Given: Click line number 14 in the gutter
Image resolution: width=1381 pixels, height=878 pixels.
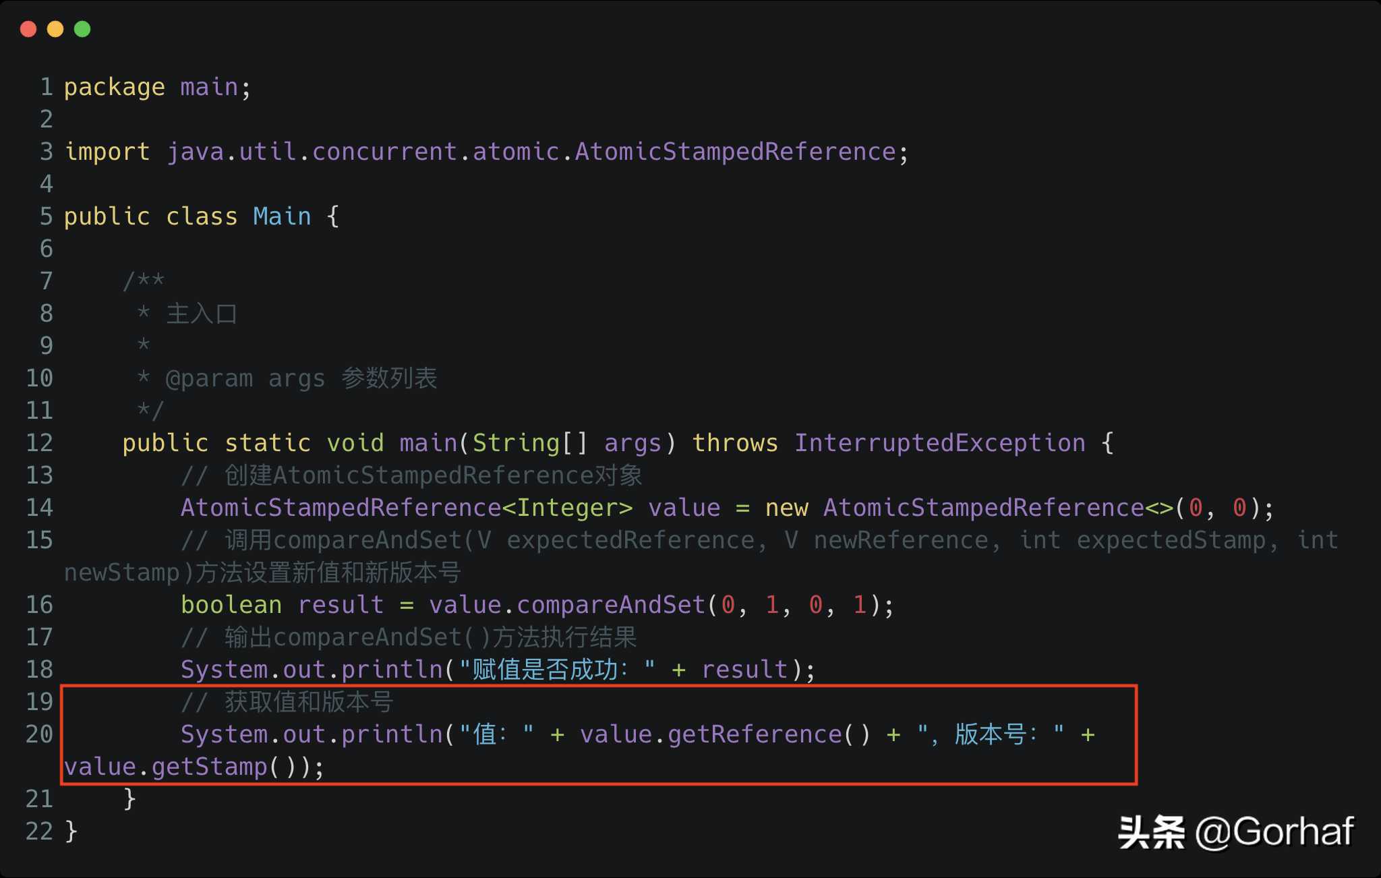Looking at the screenshot, I should tap(39, 508).
